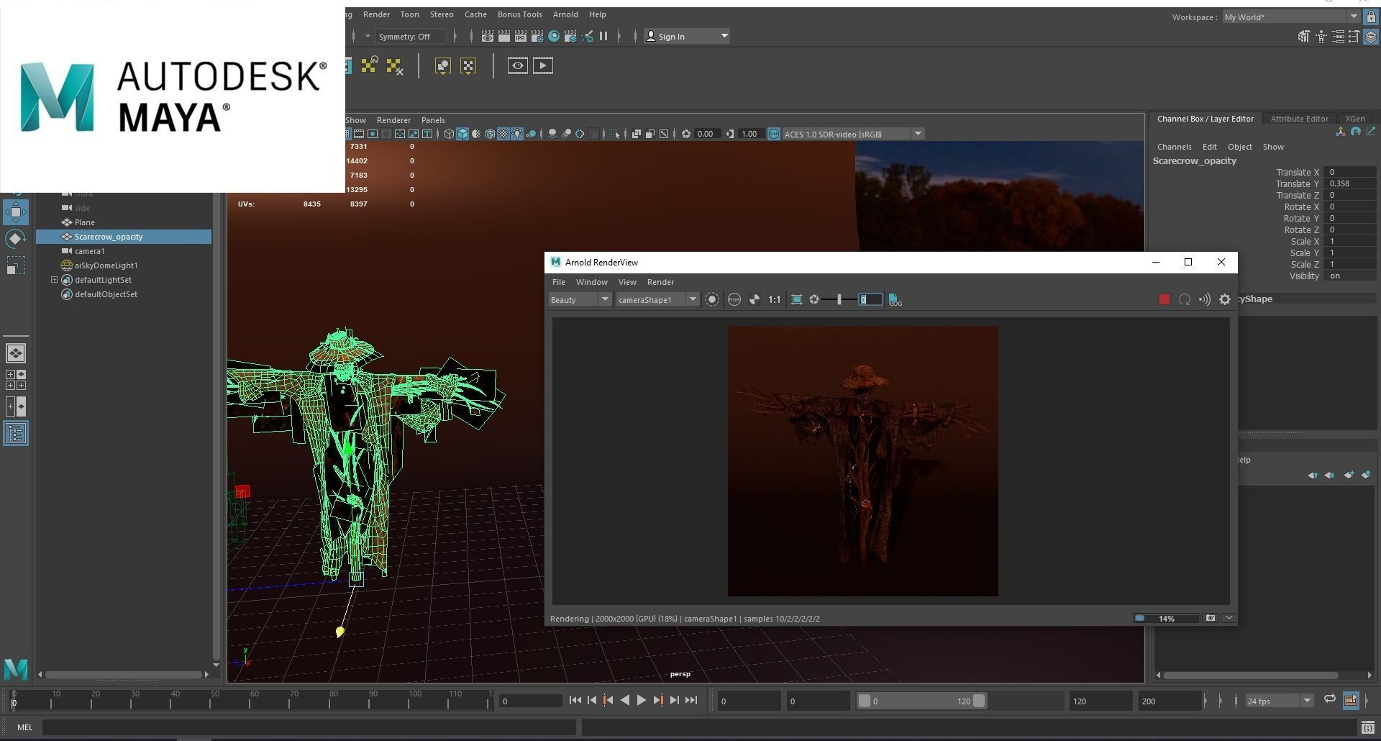Image resolution: width=1381 pixels, height=741 pixels.
Task: Toggle the Outliner layout button in the left toolbox
Action: (x=15, y=433)
